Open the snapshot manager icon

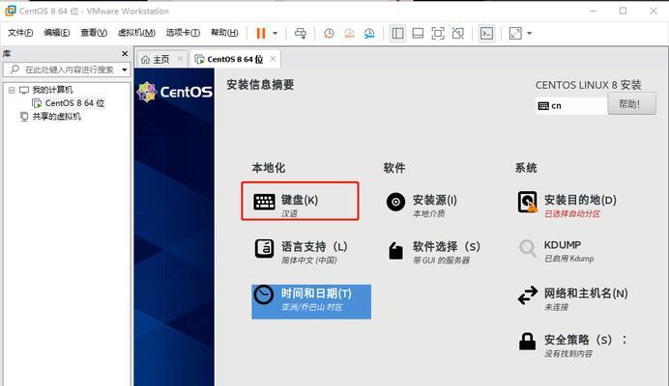[x=369, y=33]
